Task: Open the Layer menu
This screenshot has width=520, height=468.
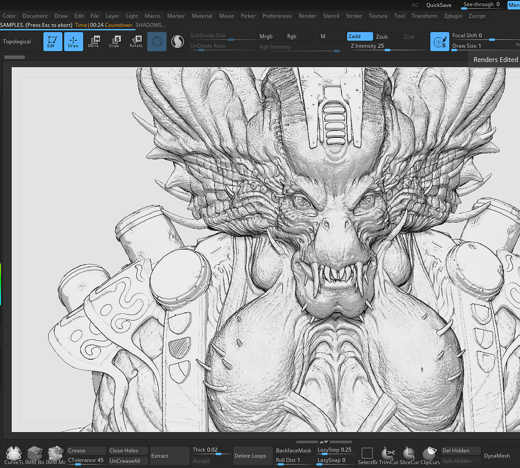Action: coord(112,16)
